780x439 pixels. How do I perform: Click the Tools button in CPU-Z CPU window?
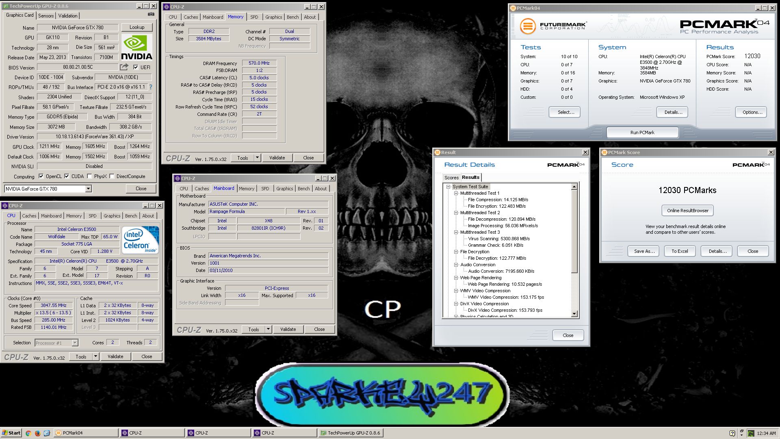(x=81, y=356)
